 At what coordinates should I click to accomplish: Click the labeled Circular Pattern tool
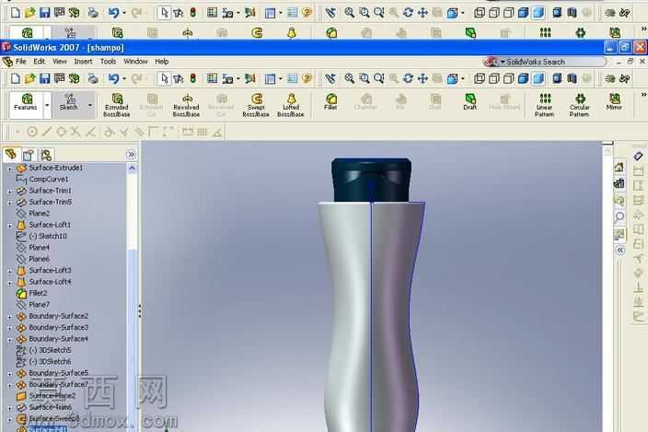[579, 105]
